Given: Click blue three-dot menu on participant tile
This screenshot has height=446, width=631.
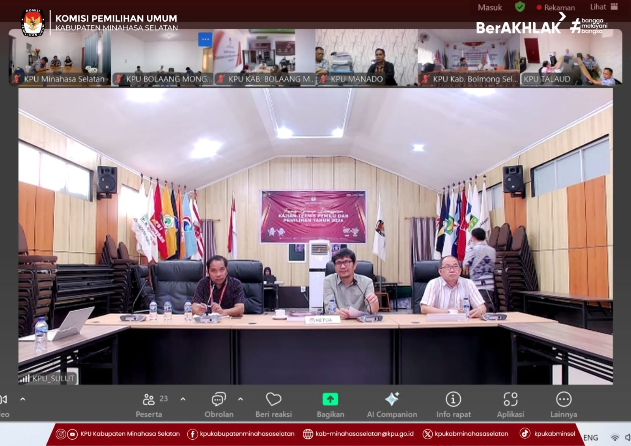Looking at the screenshot, I should coord(205,39).
